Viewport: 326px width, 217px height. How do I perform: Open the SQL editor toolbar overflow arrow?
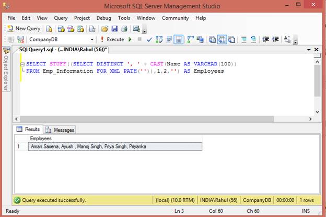296,41
